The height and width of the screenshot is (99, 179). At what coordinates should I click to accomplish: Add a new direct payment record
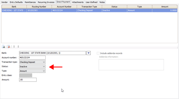[x=3, y=47]
